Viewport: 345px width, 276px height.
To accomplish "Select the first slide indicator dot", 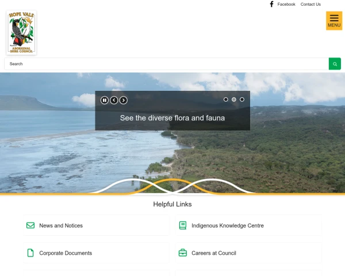I will [226, 99].
